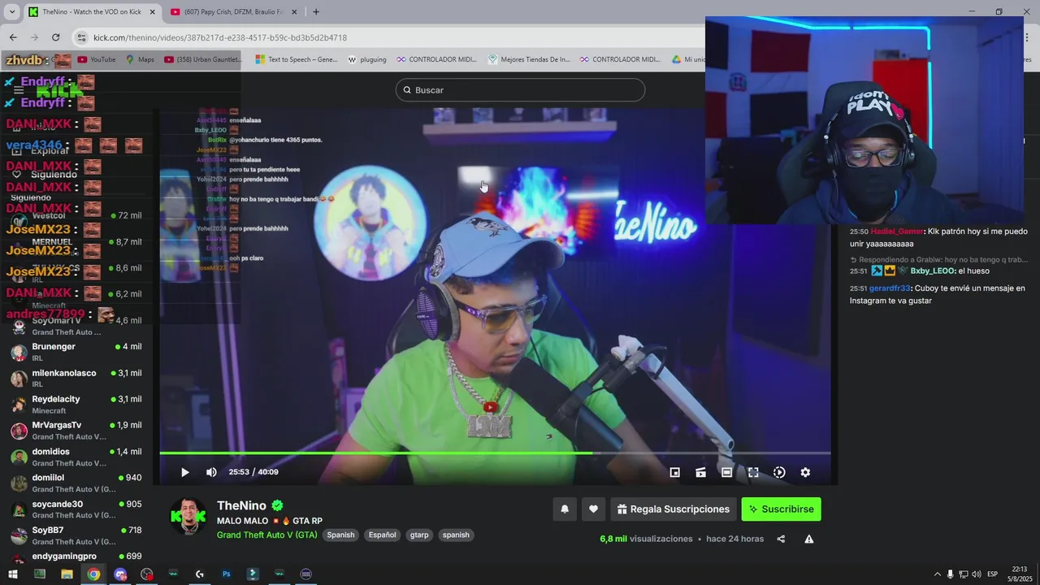The width and height of the screenshot is (1040, 585).
Task: Open video player settings gear
Action: pos(805,472)
